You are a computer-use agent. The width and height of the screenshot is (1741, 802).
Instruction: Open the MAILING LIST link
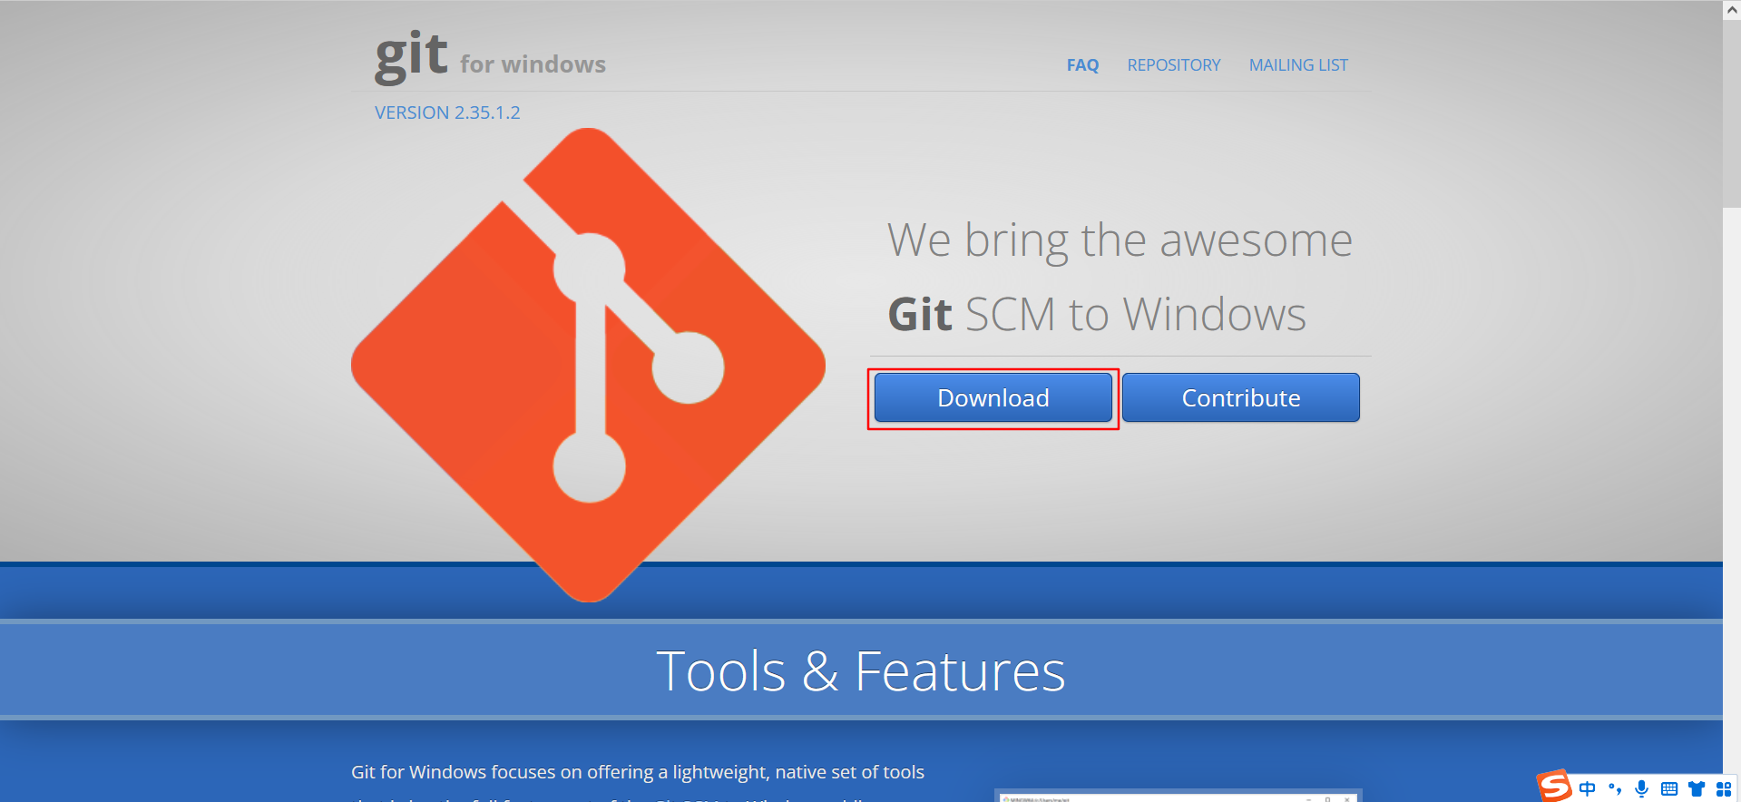1298,65
